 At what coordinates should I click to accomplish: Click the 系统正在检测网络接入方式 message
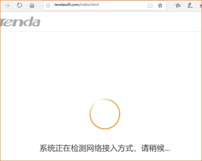point(86,148)
